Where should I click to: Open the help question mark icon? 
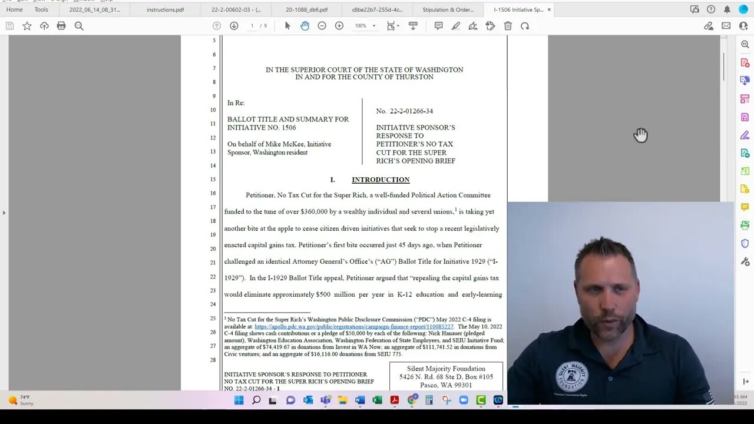point(711,9)
